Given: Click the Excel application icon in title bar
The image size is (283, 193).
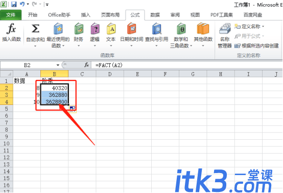Looking at the screenshot, I should point(4,4).
